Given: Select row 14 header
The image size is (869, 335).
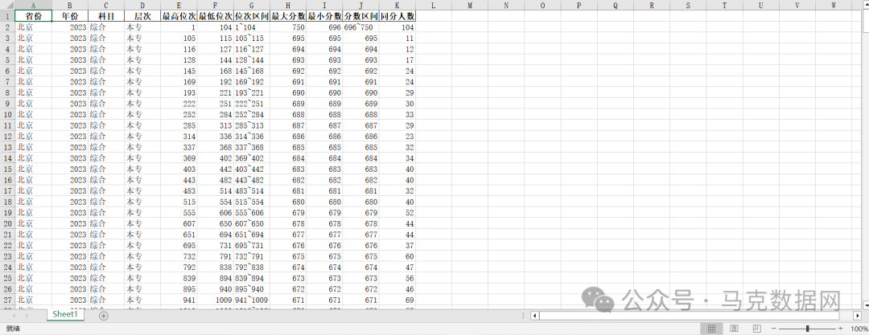Looking at the screenshot, I should click(7, 157).
